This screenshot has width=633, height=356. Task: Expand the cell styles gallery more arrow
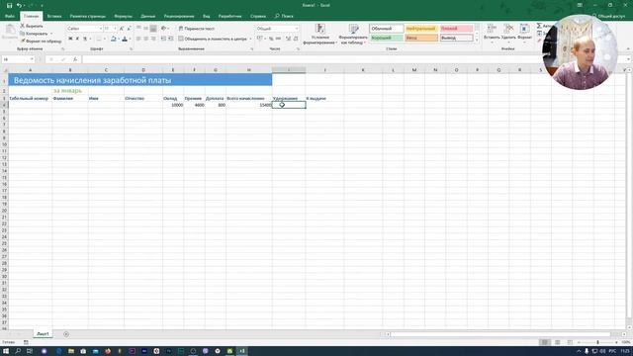pyautogui.click(x=477, y=40)
